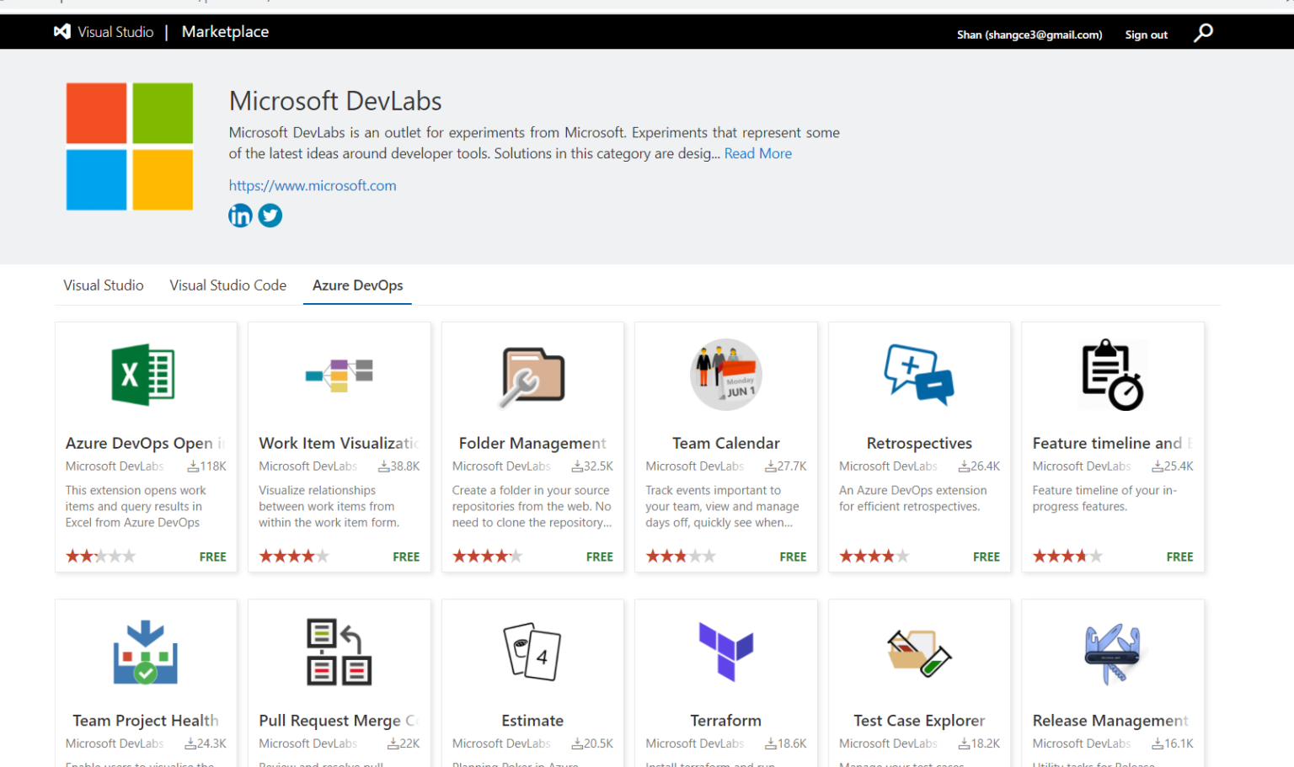
Task: Click the Folder Management folder icon
Action: [x=532, y=376]
